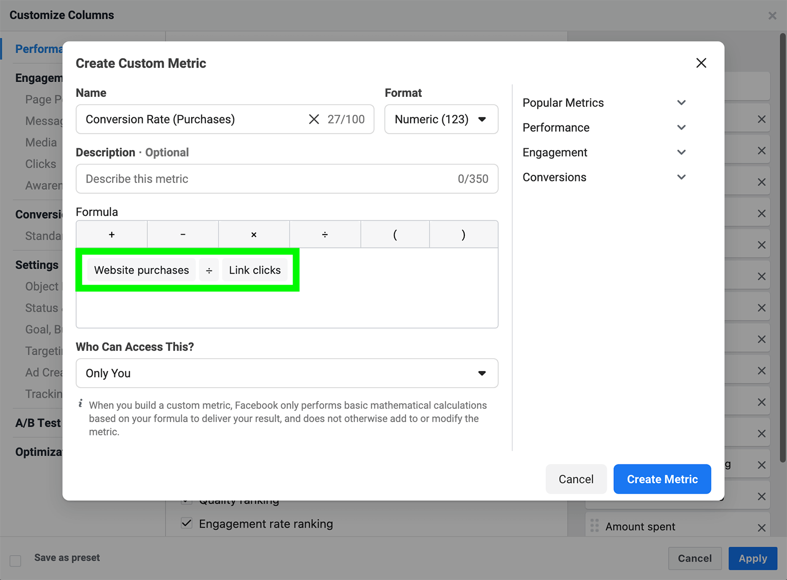Image resolution: width=787 pixels, height=580 pixels.
Task: Insert a closing parenthesis into formula
Action: (464, 235)
